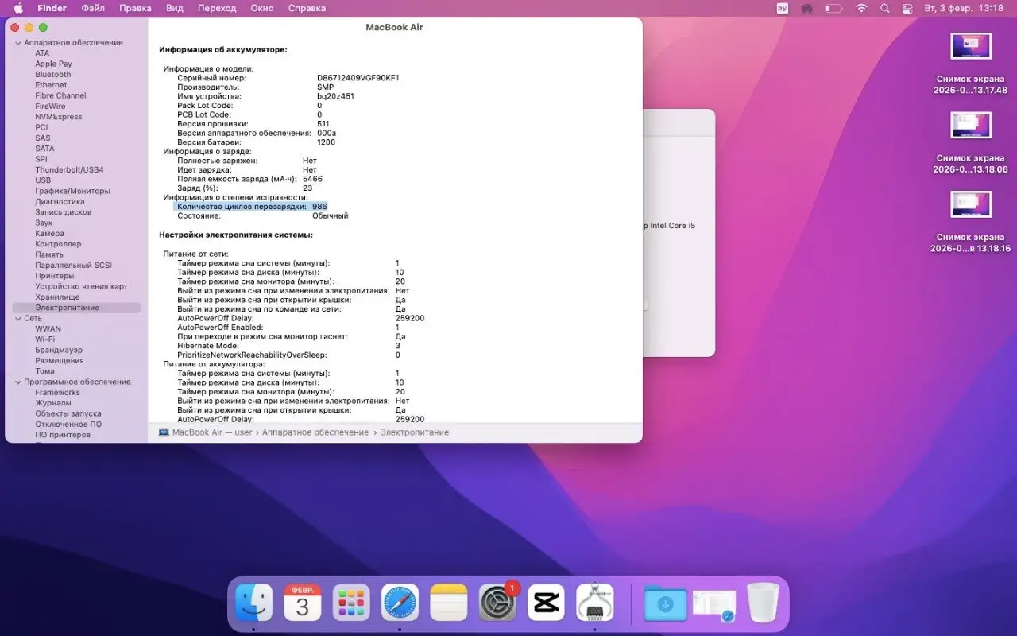Click the Spotlight search icon in menu bar
Screen dimensions: 1017x636
coord(884,8)
